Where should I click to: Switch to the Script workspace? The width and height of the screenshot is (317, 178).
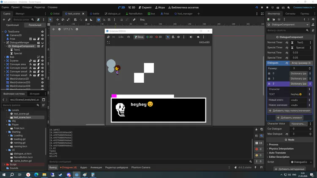click(145, 8)
